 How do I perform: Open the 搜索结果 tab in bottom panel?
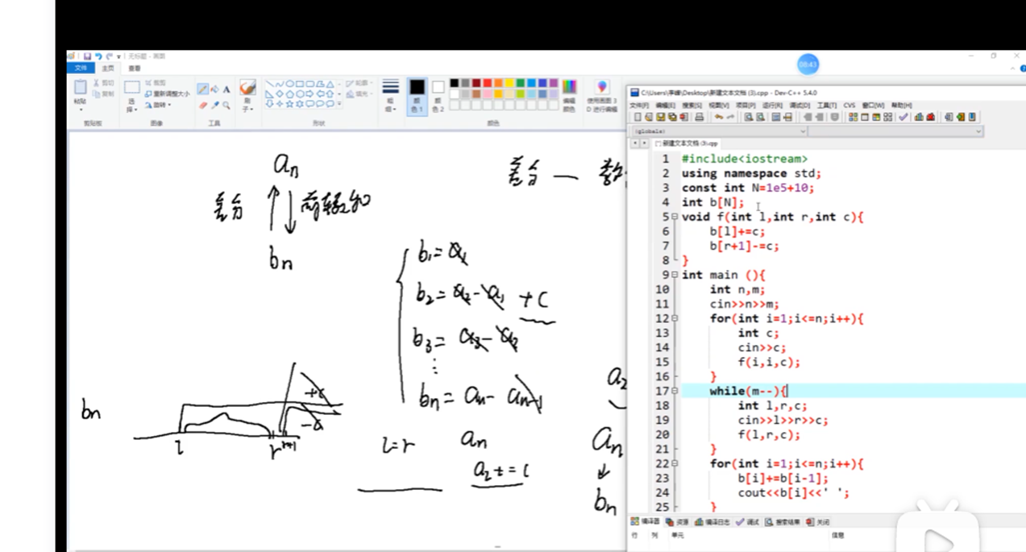click(783, 522)
